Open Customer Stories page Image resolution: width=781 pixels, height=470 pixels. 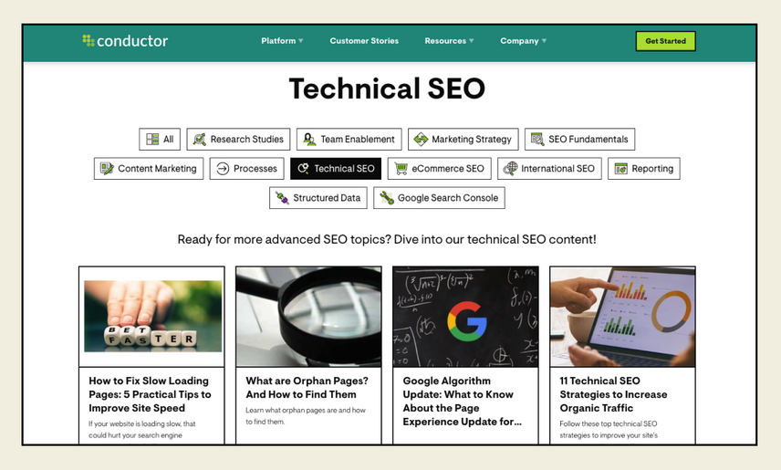[364, 41]
